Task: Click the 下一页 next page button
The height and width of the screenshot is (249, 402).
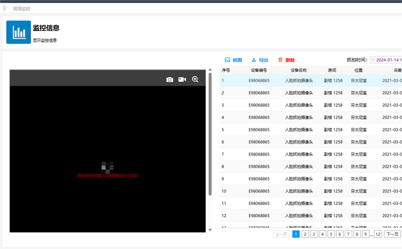Action: click(x=392, y=234)
